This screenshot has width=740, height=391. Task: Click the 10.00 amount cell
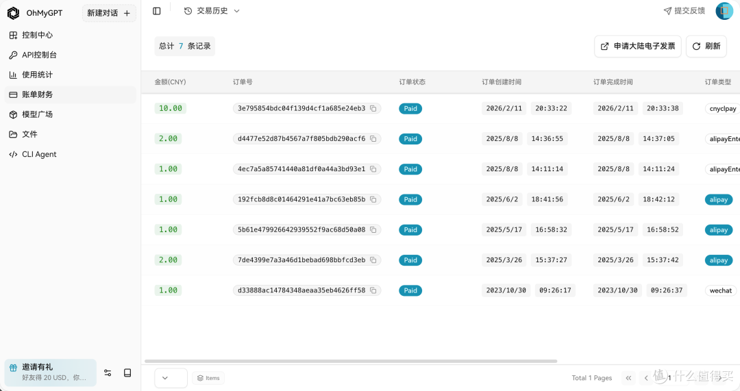pos(171,108)
